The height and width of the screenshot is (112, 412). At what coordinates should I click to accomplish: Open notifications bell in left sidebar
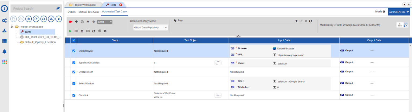4,52
